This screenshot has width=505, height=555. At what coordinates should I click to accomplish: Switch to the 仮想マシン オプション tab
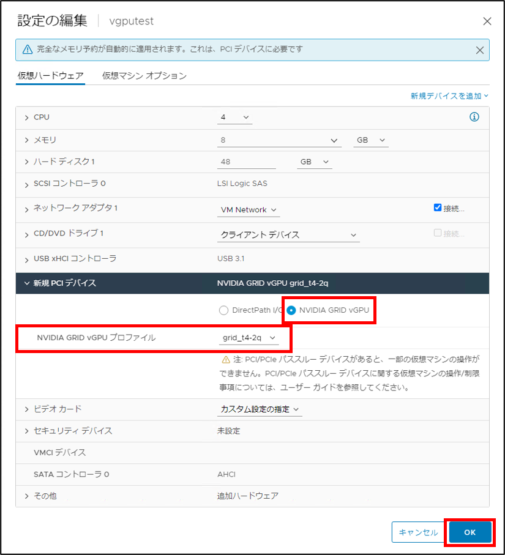click(x=144, y=76)
